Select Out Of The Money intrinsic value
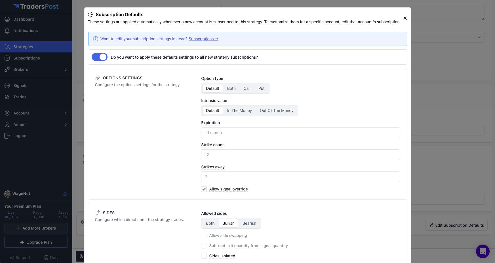This screenshot has width=495, height=263. coord(276,111)
